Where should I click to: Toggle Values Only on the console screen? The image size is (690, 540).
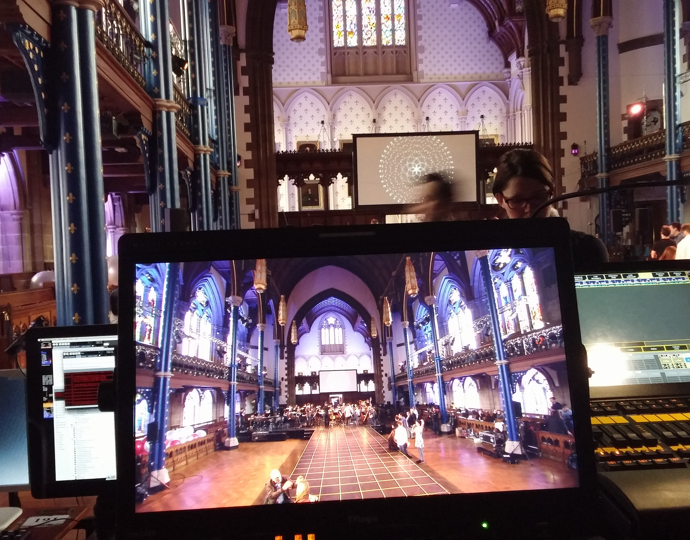coord(676,348)
